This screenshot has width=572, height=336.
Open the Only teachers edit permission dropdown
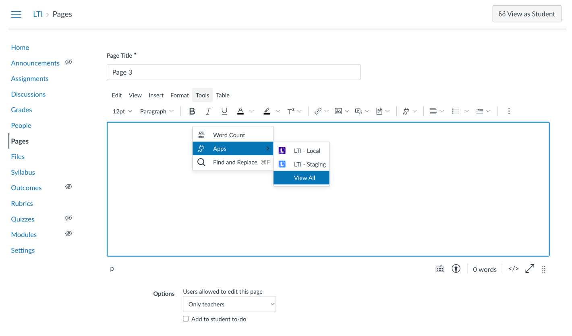[229, 304]
